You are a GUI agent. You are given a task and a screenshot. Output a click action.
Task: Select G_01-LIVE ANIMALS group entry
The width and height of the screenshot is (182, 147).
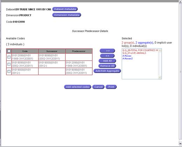point(134,53)
